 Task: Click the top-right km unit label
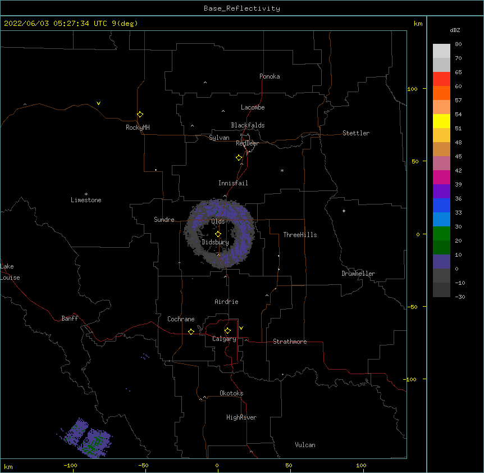418,24
